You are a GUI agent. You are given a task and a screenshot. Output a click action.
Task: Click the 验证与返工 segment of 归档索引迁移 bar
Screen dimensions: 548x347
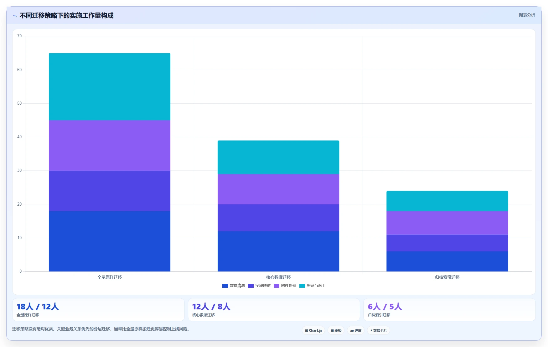[447, 201]
